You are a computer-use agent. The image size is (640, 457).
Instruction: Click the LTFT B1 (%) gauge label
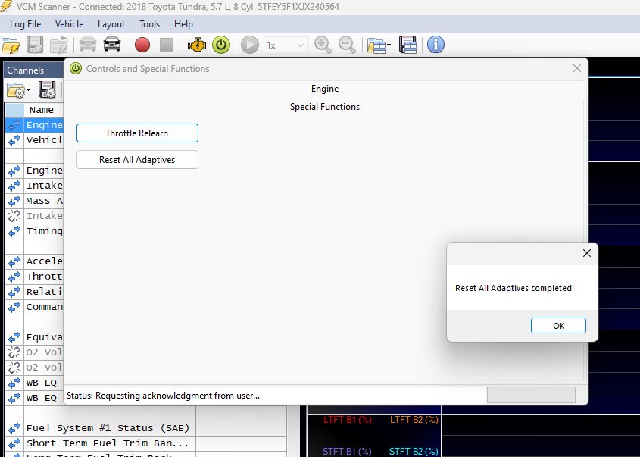tap(348, 420)
